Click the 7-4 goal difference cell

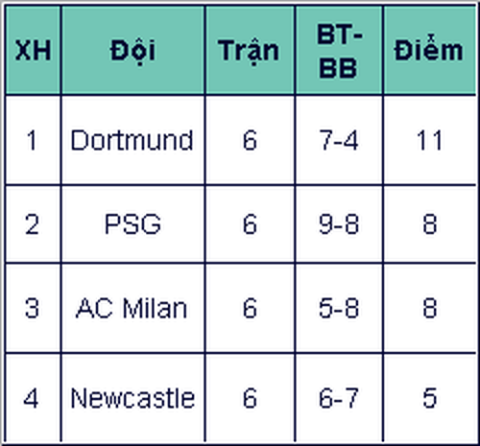click(339, 140)
